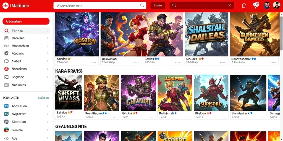Select the Gagnape sidebar item
The image size is (283, 141).
click(x=26, y=77)
